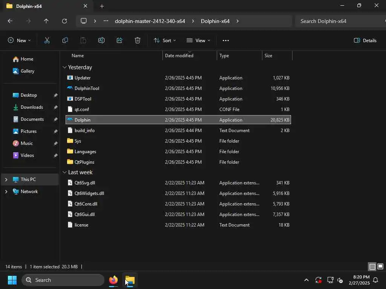Expand the hidden path ellipsis in address bar

(x=106, y=21)
